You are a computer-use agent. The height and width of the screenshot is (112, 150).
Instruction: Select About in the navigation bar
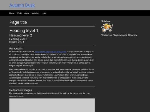click(27, 13)
